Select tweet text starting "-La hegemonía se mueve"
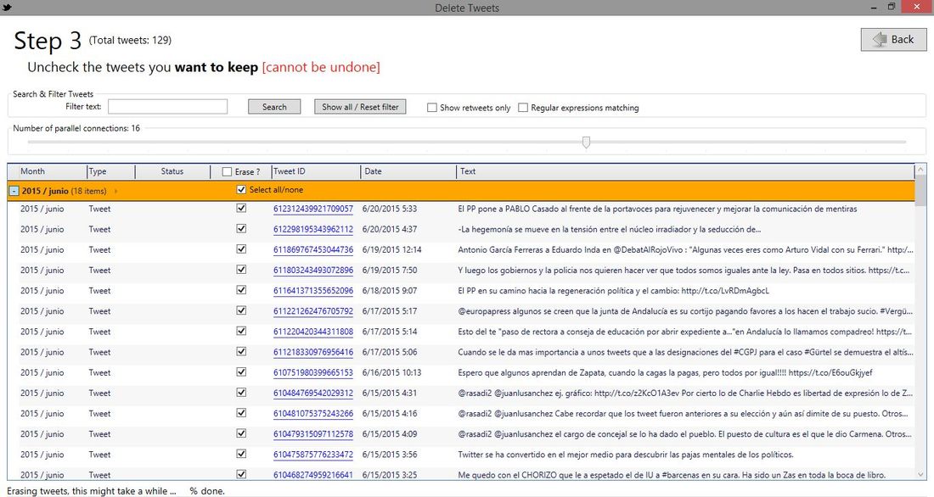 tap(610, 229)
